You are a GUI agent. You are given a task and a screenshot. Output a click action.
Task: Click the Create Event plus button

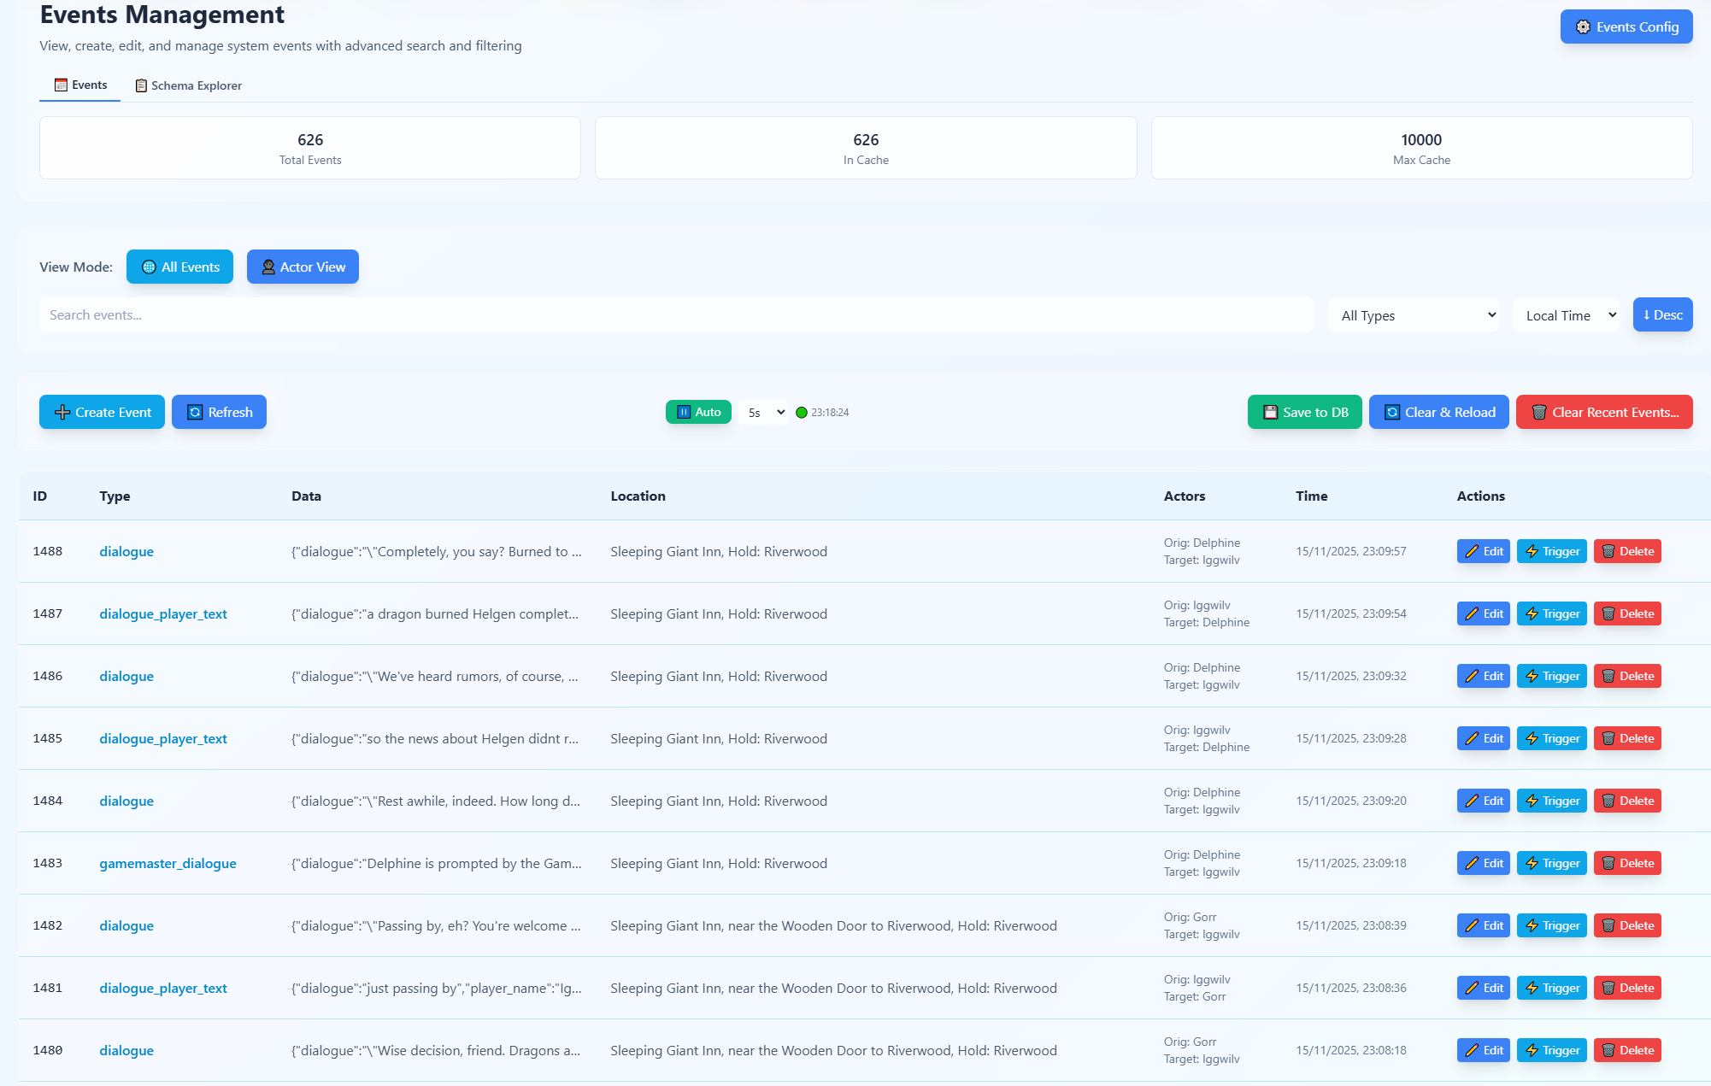pos(102,412)
